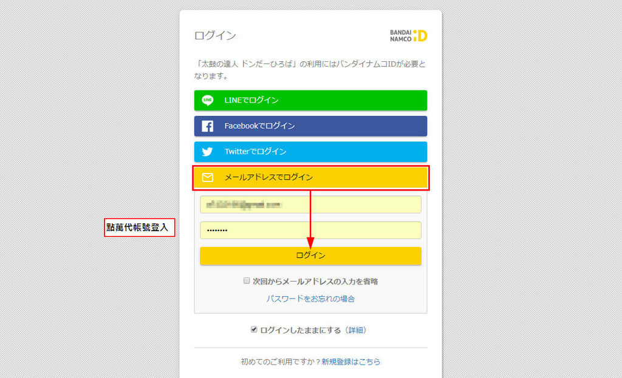Click the Bandai Namco ID logo
Image resolution: width=622 pixels, height=378 pixels.
point(408,36)
